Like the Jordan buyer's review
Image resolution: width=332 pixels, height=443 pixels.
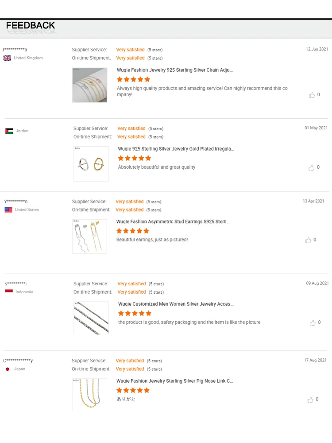click(312, 167)
